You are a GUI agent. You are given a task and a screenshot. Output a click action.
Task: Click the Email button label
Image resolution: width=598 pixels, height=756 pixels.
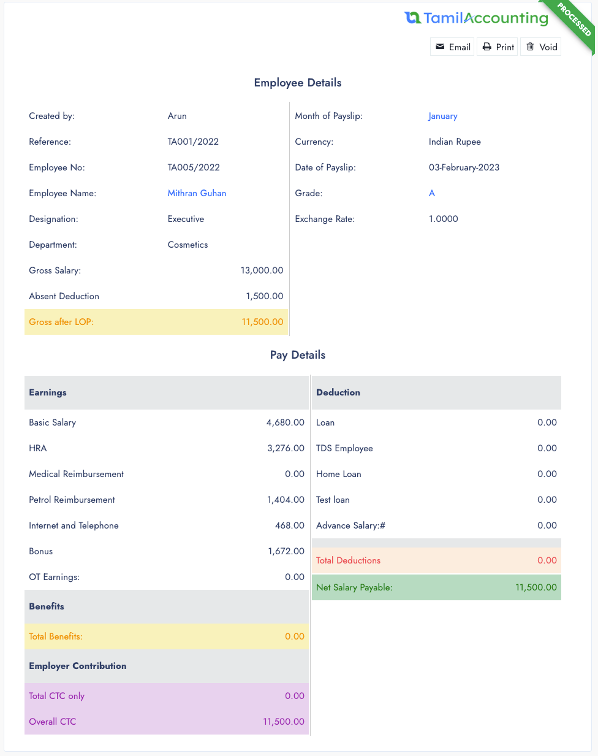(x=460, y=47)
